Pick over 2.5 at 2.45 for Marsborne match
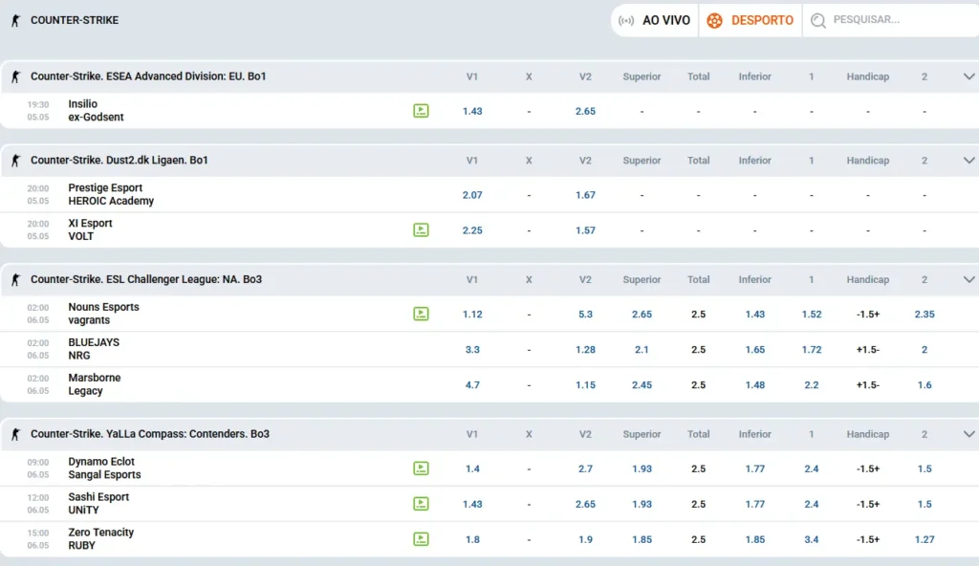This screenshot has height=566, width=979. (x=642, y=385)
